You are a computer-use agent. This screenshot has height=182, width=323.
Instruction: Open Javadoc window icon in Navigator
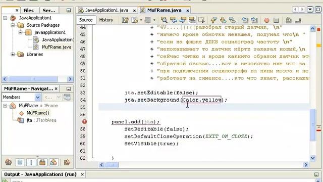click(67, 97)
